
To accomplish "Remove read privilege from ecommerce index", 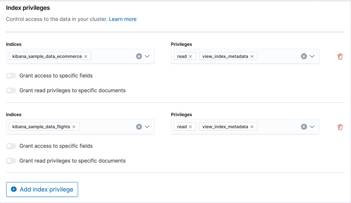I will click(x=191, y=56).
